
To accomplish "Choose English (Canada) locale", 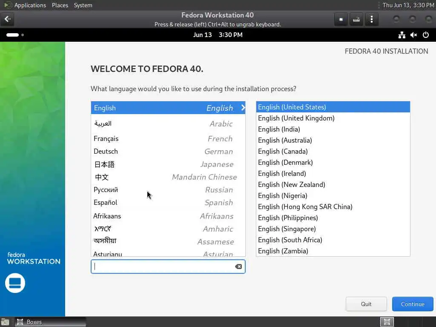I will coord(333,152).
